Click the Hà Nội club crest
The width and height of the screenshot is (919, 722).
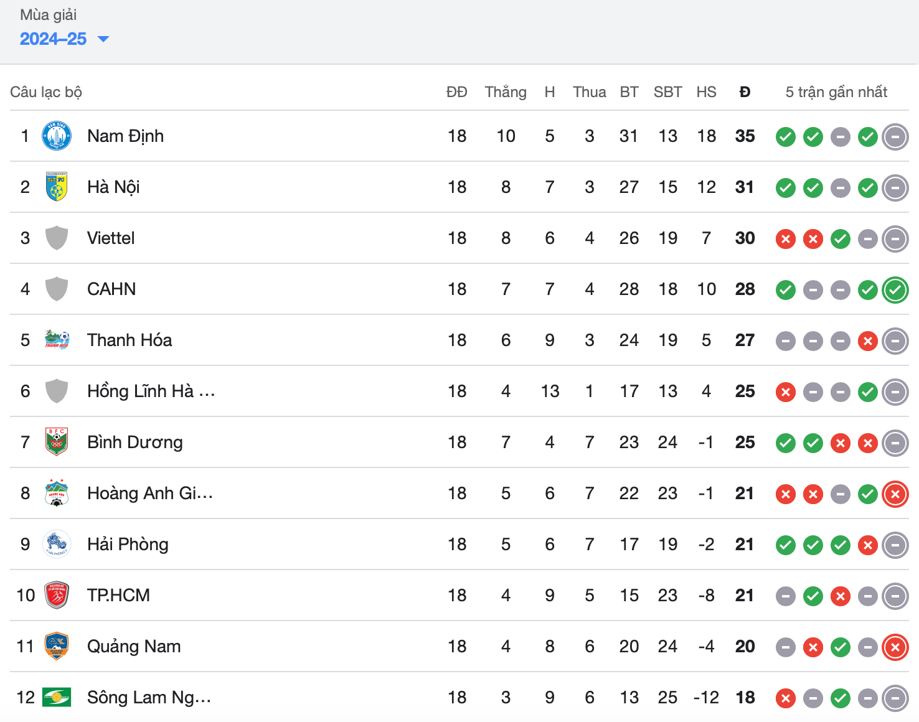(x=57, y=187)
